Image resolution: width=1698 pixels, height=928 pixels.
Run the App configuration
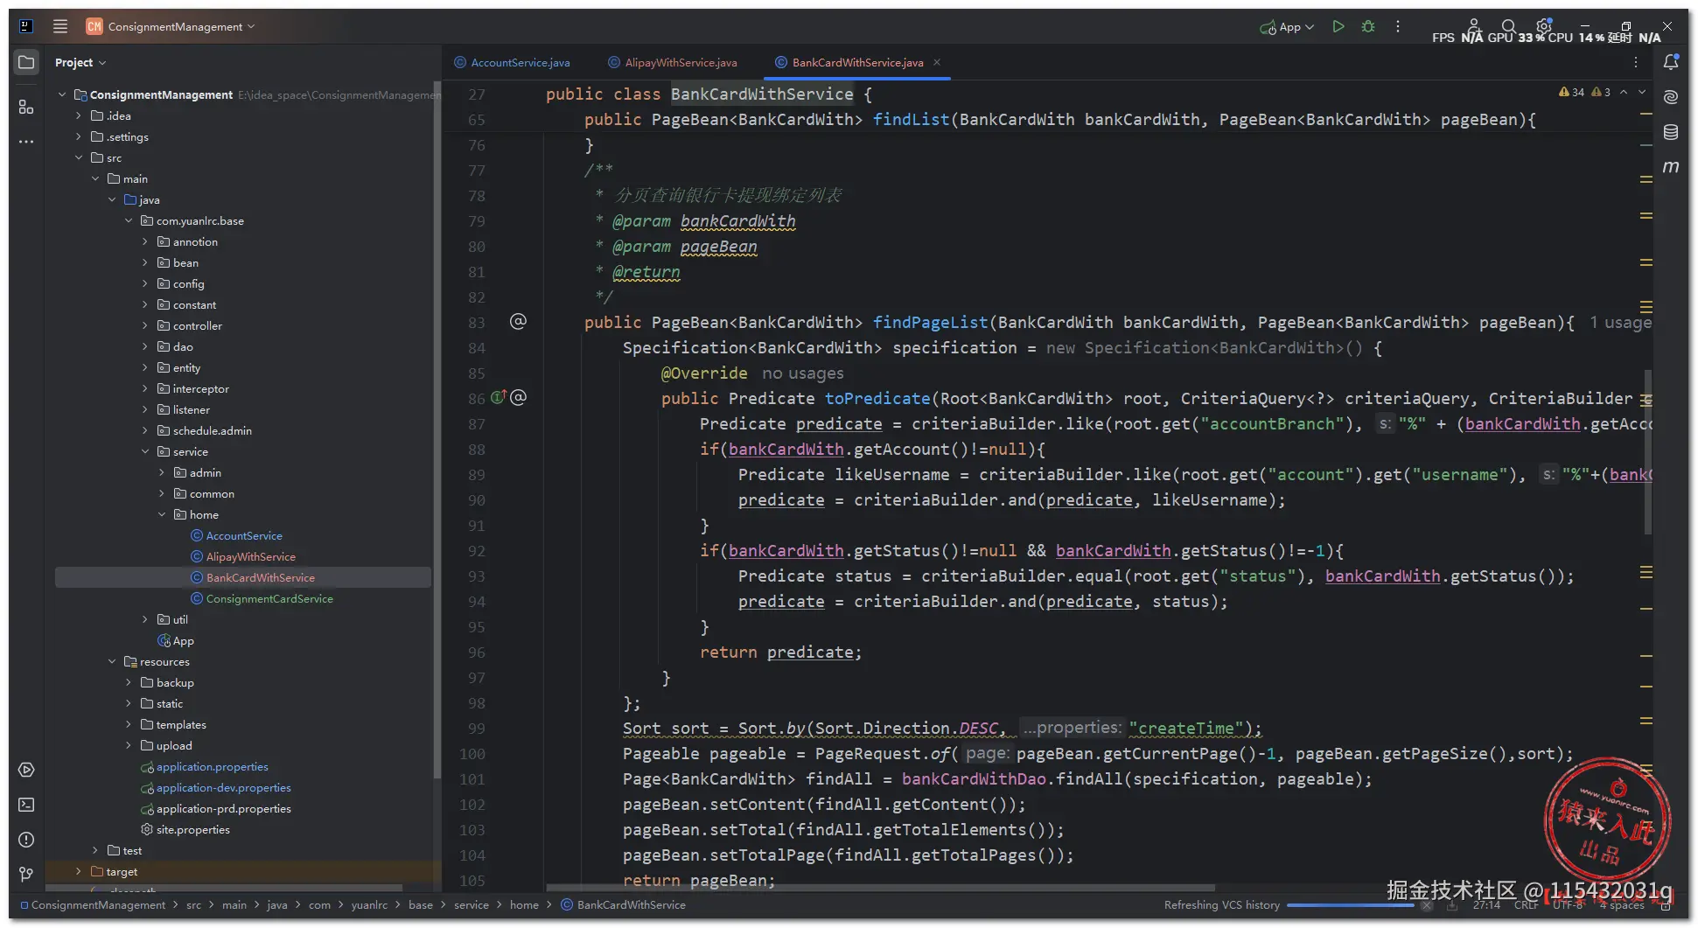click(1338, 26)
